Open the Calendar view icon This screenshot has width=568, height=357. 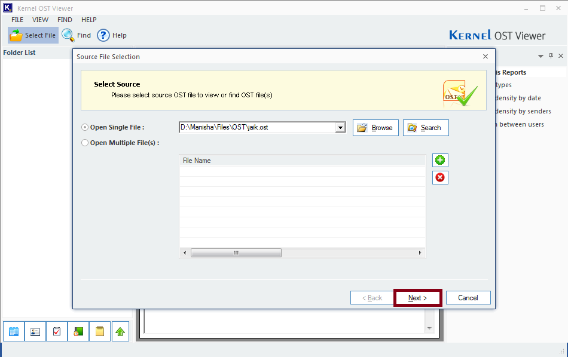coord(14,331)
